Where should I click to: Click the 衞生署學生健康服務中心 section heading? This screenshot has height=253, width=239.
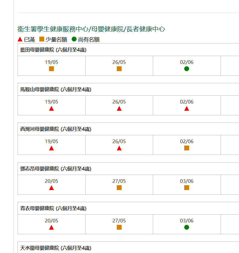(x=91, y=29)
